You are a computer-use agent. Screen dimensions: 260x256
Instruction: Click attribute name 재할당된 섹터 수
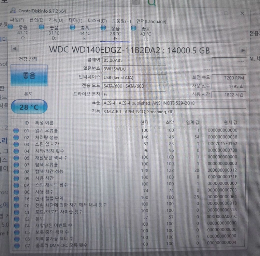(x=52, y=158)
